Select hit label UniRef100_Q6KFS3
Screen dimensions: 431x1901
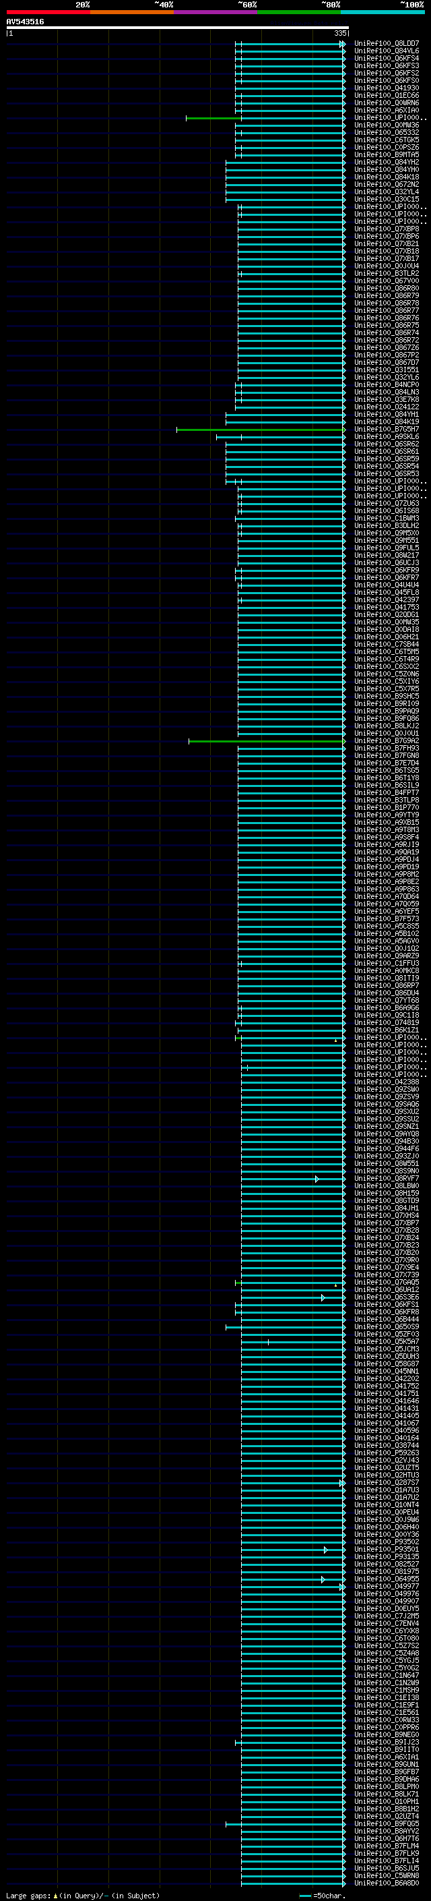click(386, 65)
